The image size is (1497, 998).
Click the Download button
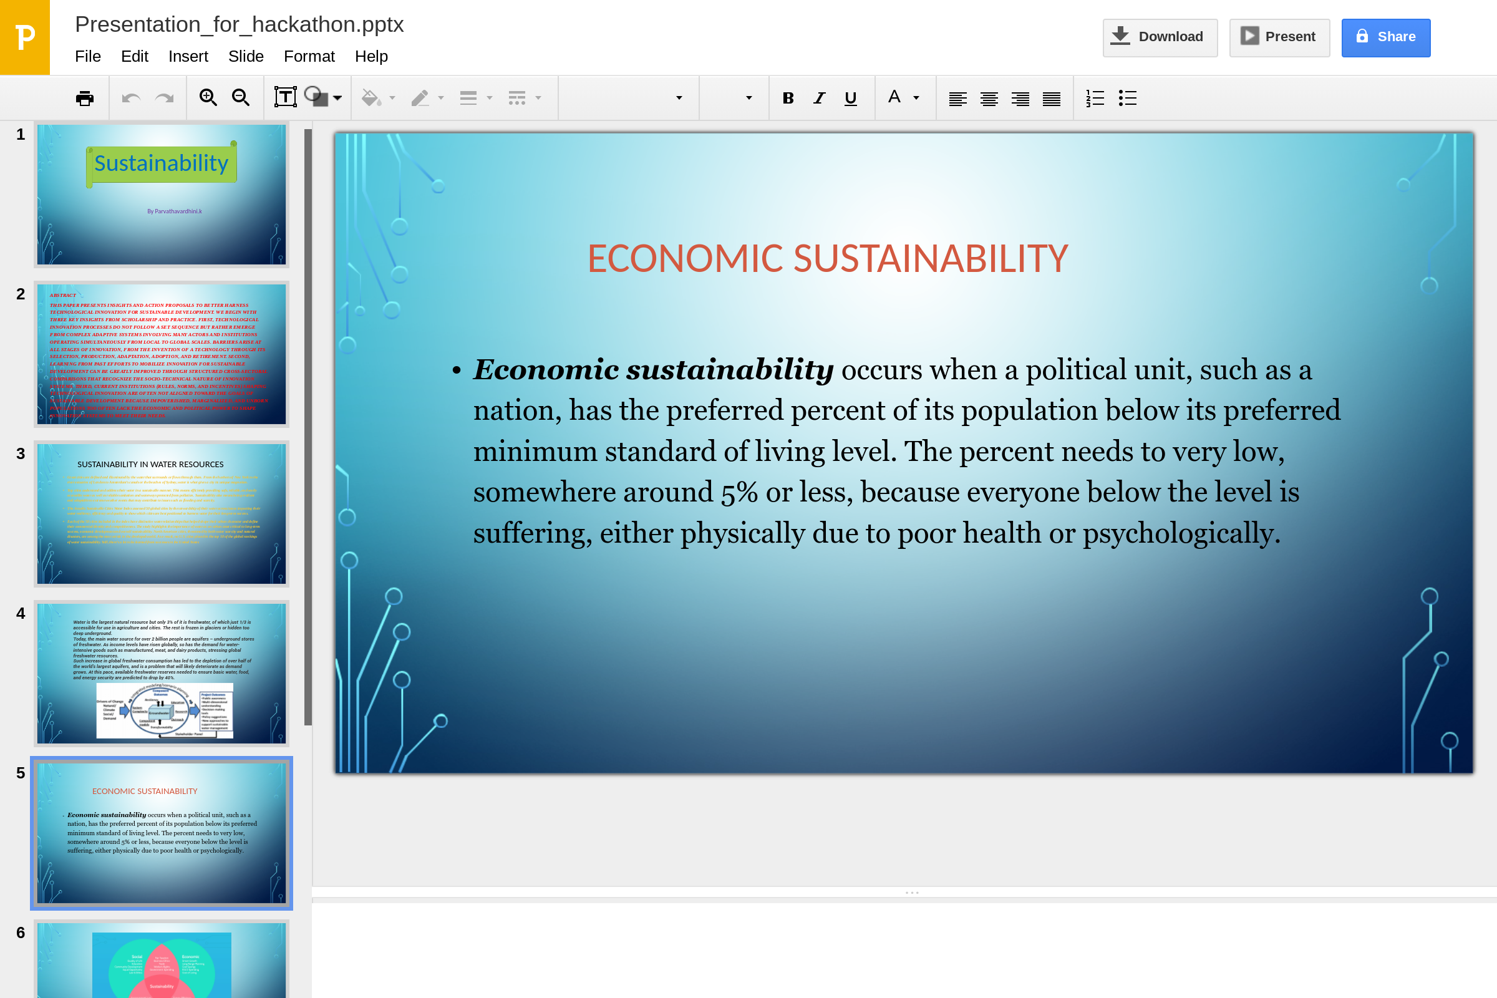point(1159,37)
